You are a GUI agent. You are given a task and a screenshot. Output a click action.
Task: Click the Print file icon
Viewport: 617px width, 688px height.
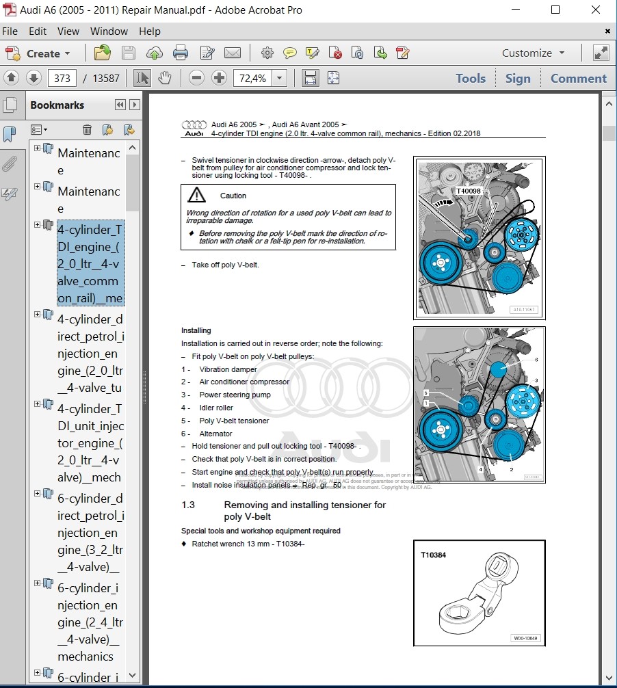point(181,53)
